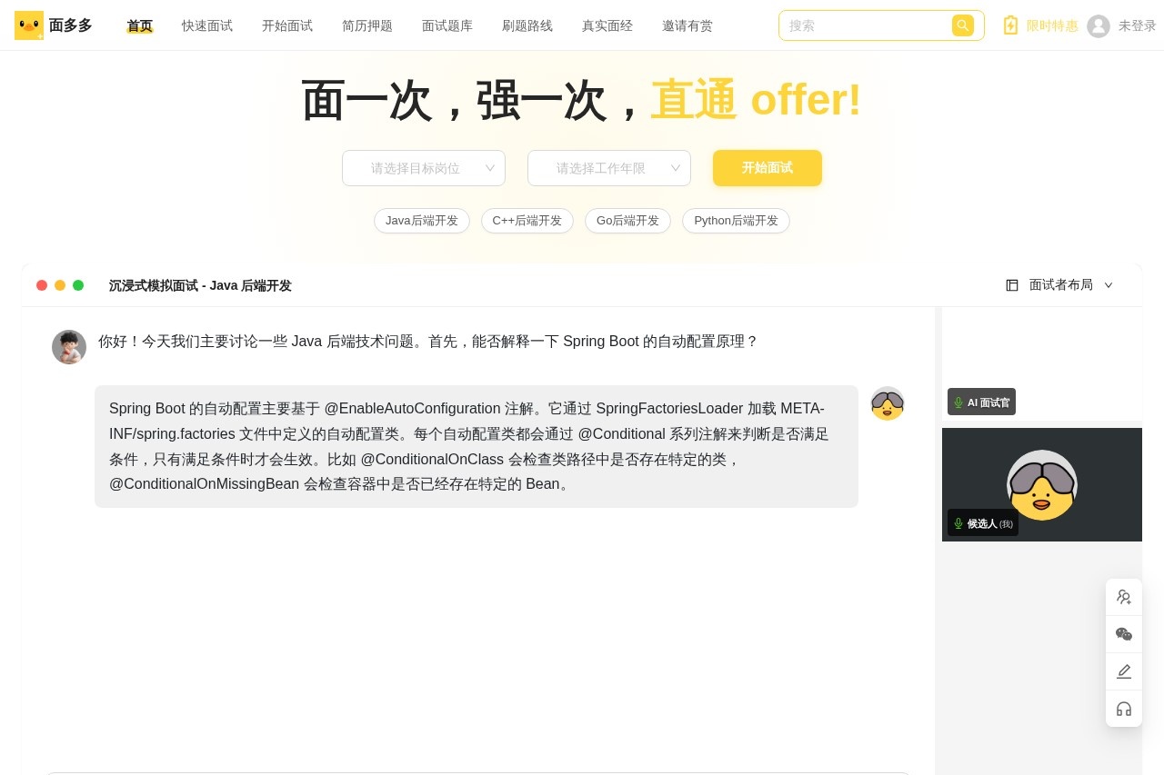The height and width of the screenshot is (775, 1164).
Task: Expand the 面试者布局 layout dropdown
Action: point(1109,284)
